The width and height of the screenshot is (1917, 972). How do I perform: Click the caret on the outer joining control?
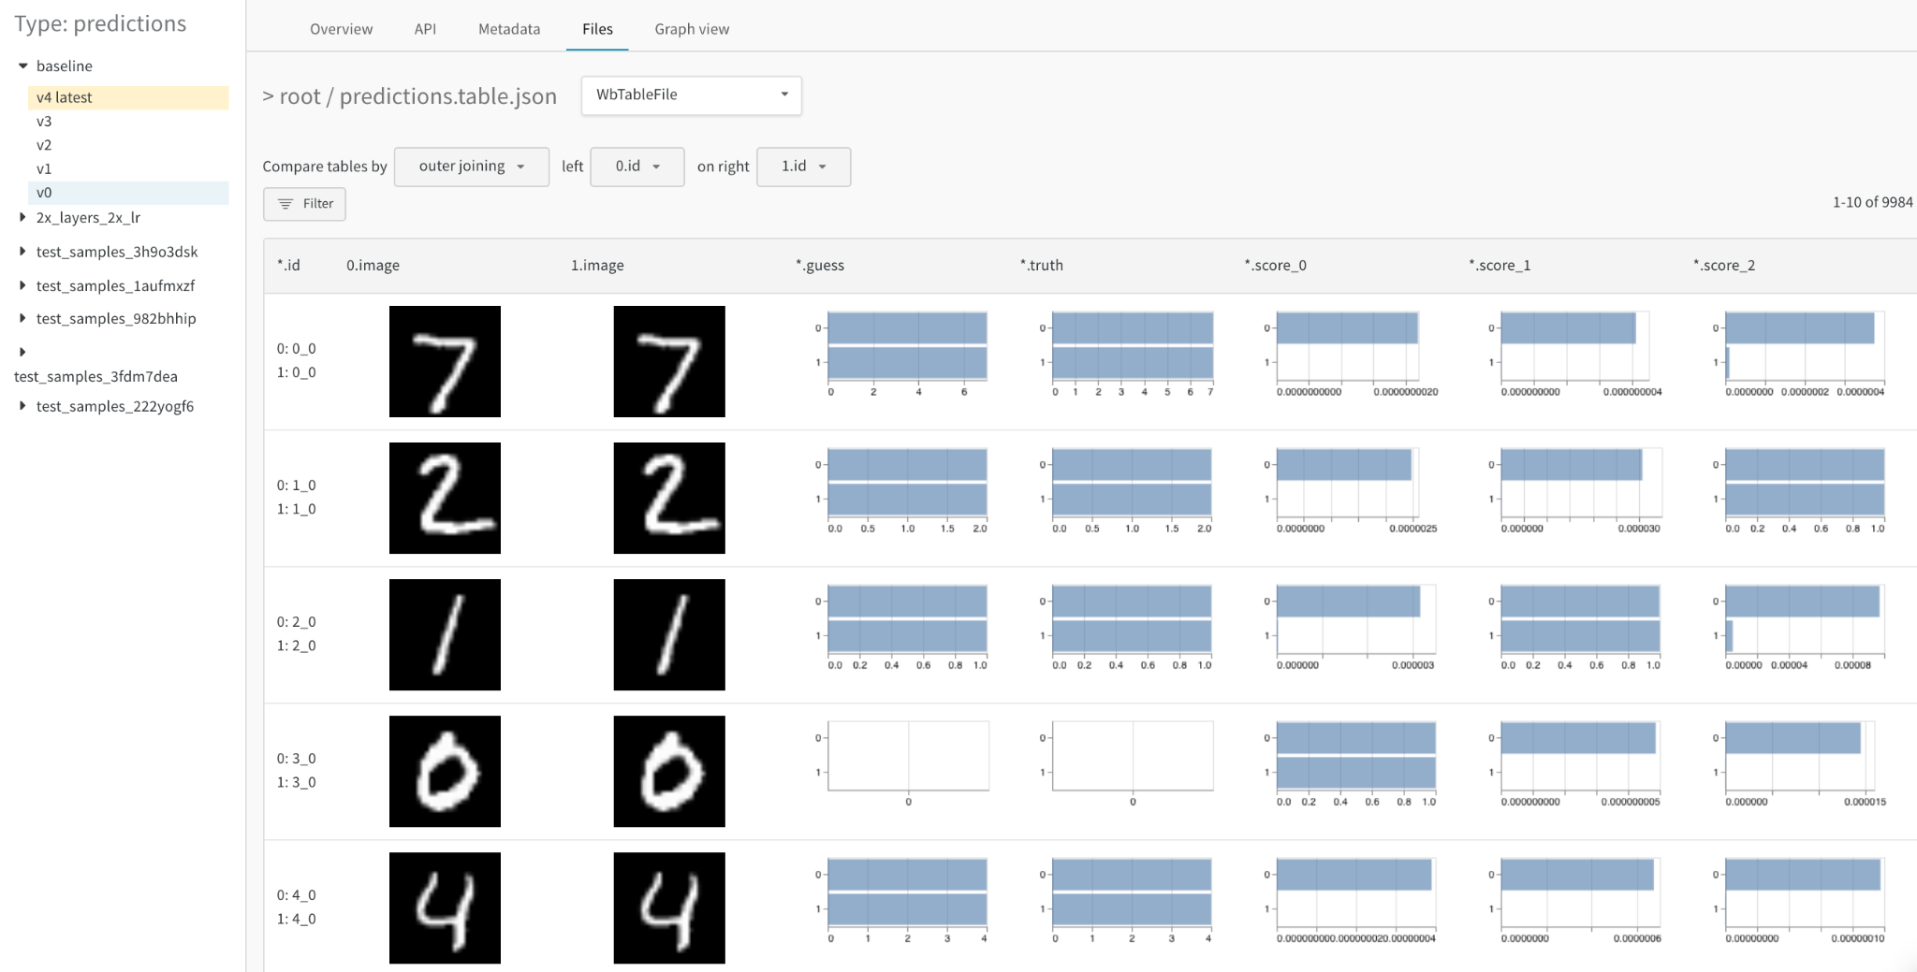pyautogui.click(x=521, y=166)
